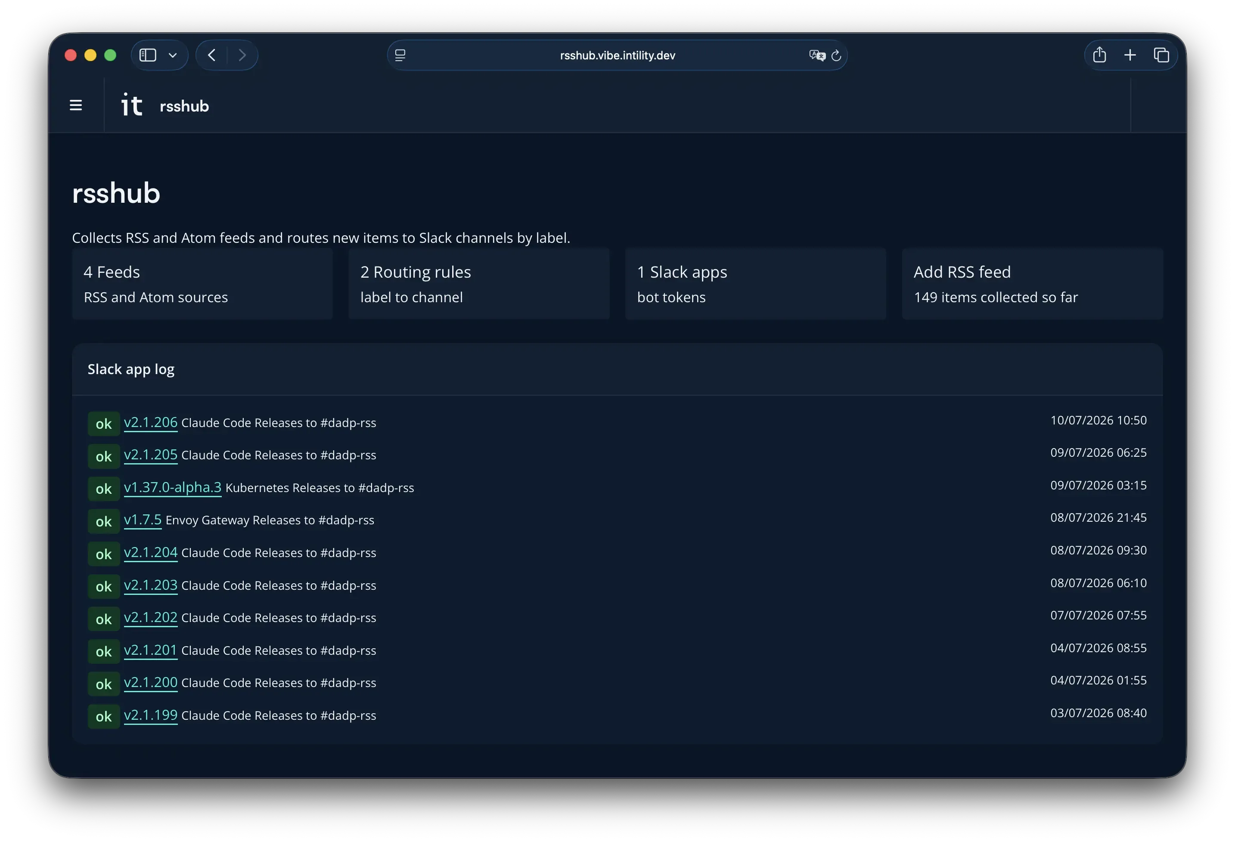Open the 4 Feeds card
Viewport: 1235px width, 842px height.
click(202, 284)
